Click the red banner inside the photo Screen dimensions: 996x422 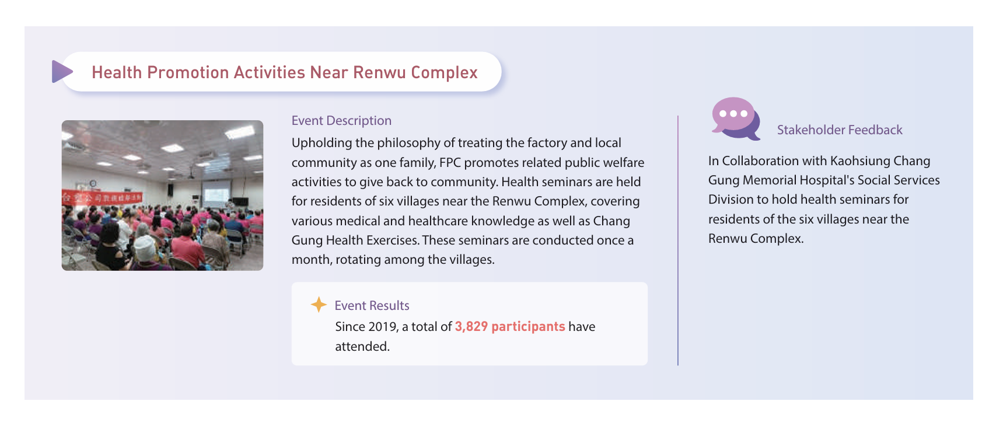[x=102, y=197]
